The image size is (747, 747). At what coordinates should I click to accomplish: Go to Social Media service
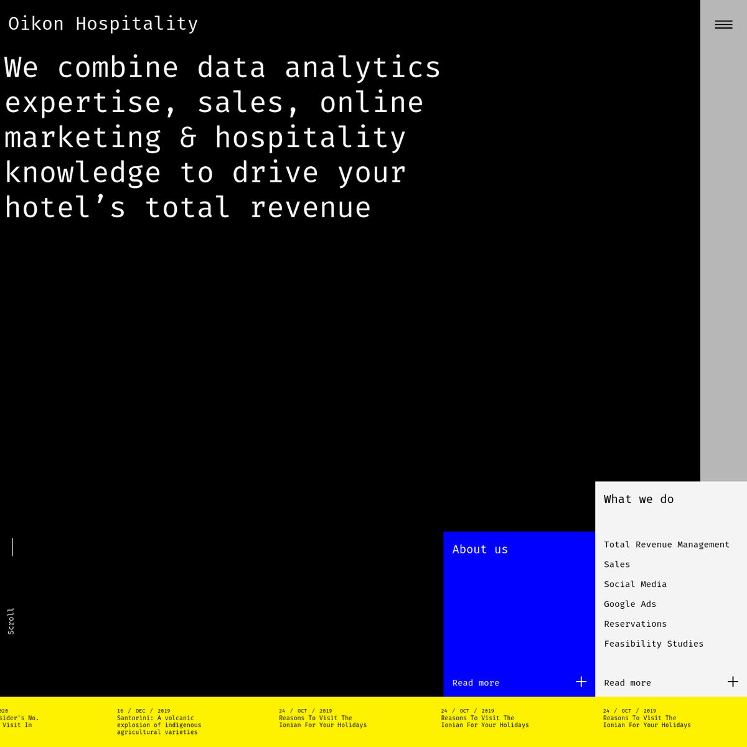pos(635,585)
